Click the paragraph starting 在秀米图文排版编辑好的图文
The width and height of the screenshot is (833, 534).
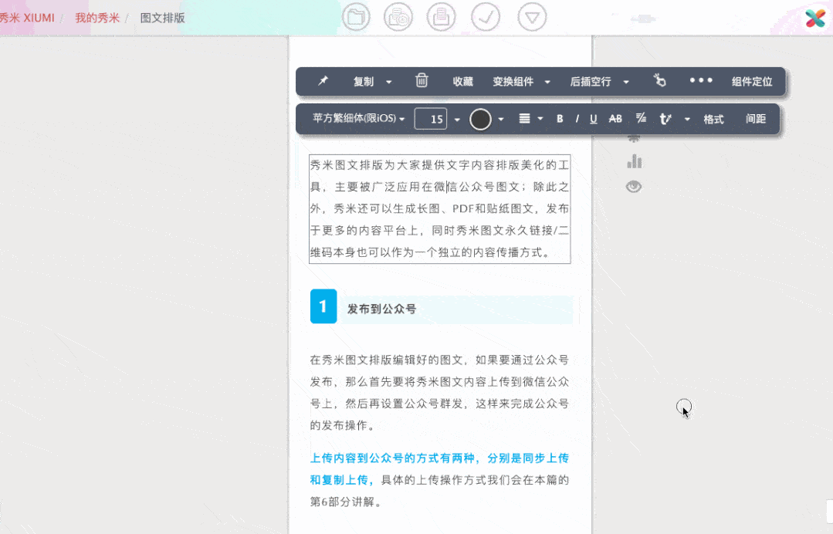pos(440,392)
